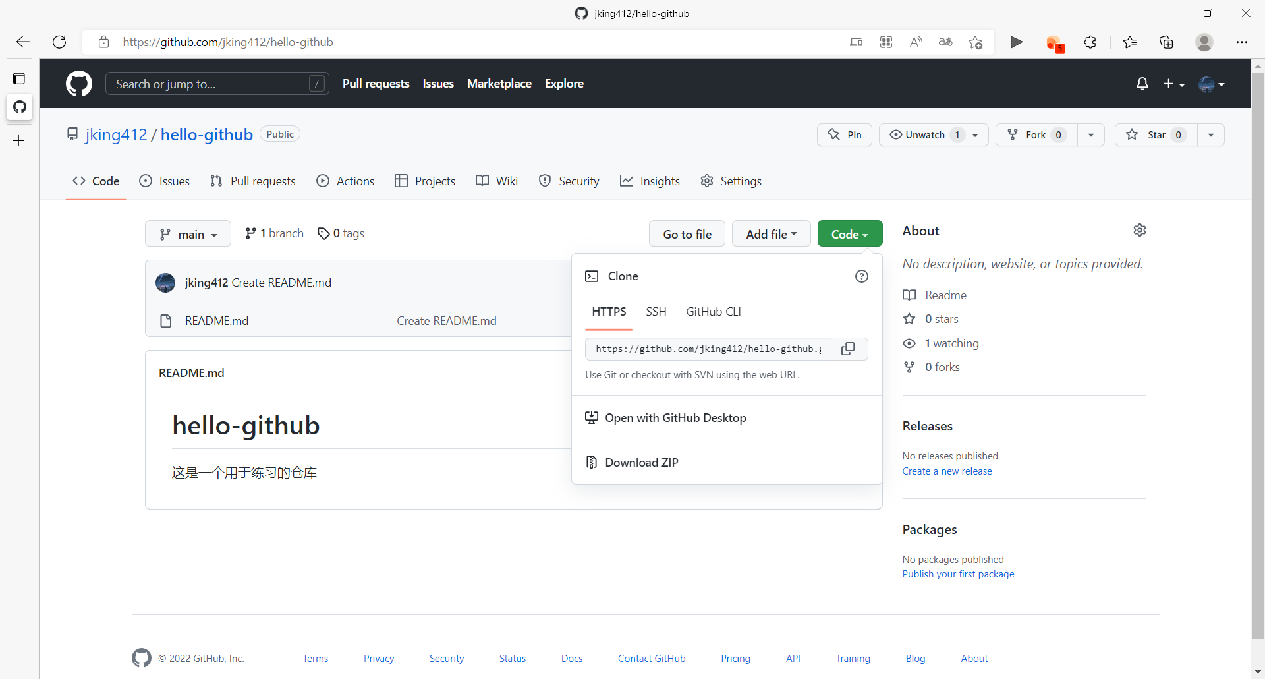Expand the Fork dropdown arrow
Screen dimensions: 1265x679
(1091, 134)
